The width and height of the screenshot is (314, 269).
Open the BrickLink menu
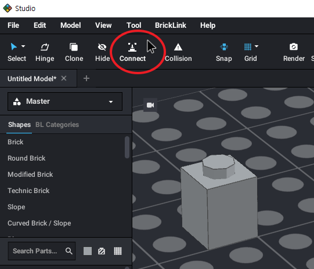tap(171, 26)
